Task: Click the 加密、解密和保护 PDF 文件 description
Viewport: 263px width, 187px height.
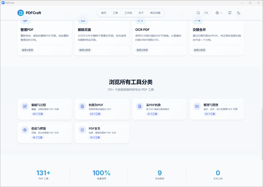Action: coord(102,133)
